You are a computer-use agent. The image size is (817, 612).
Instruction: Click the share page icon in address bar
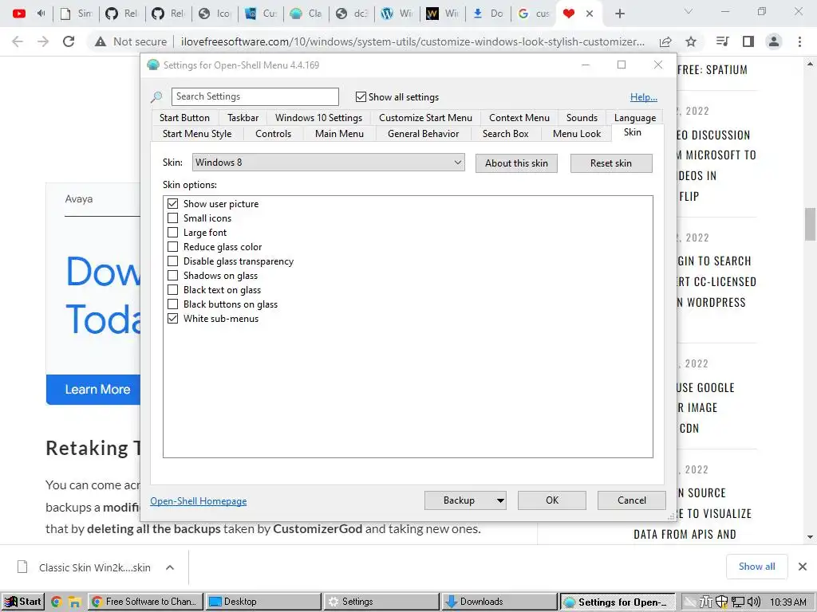(665, 41)
